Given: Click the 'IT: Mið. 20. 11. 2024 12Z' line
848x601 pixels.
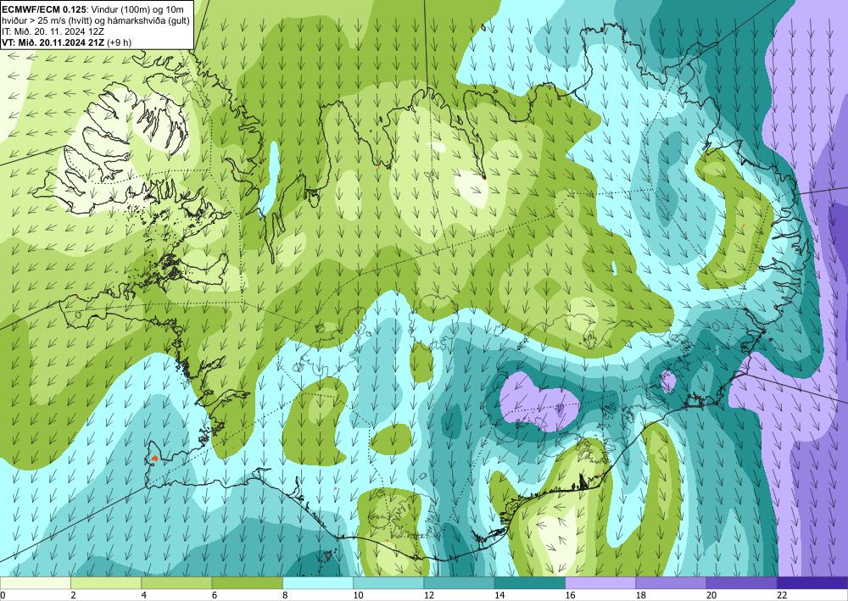Looking at the screenshot, I should point(51,31).
